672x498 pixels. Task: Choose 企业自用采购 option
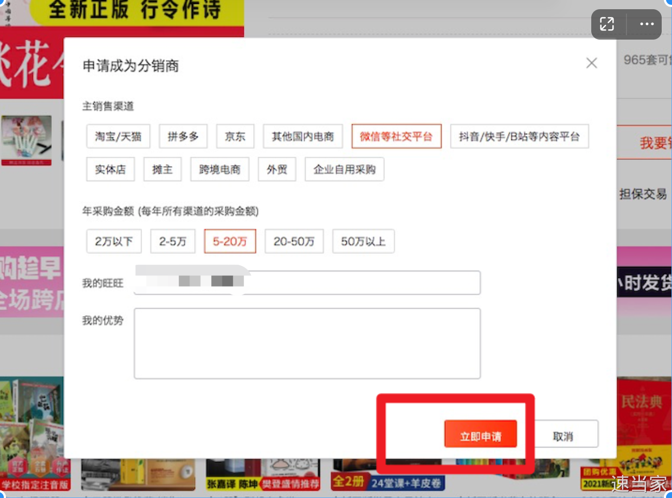[x=345, y=169]
